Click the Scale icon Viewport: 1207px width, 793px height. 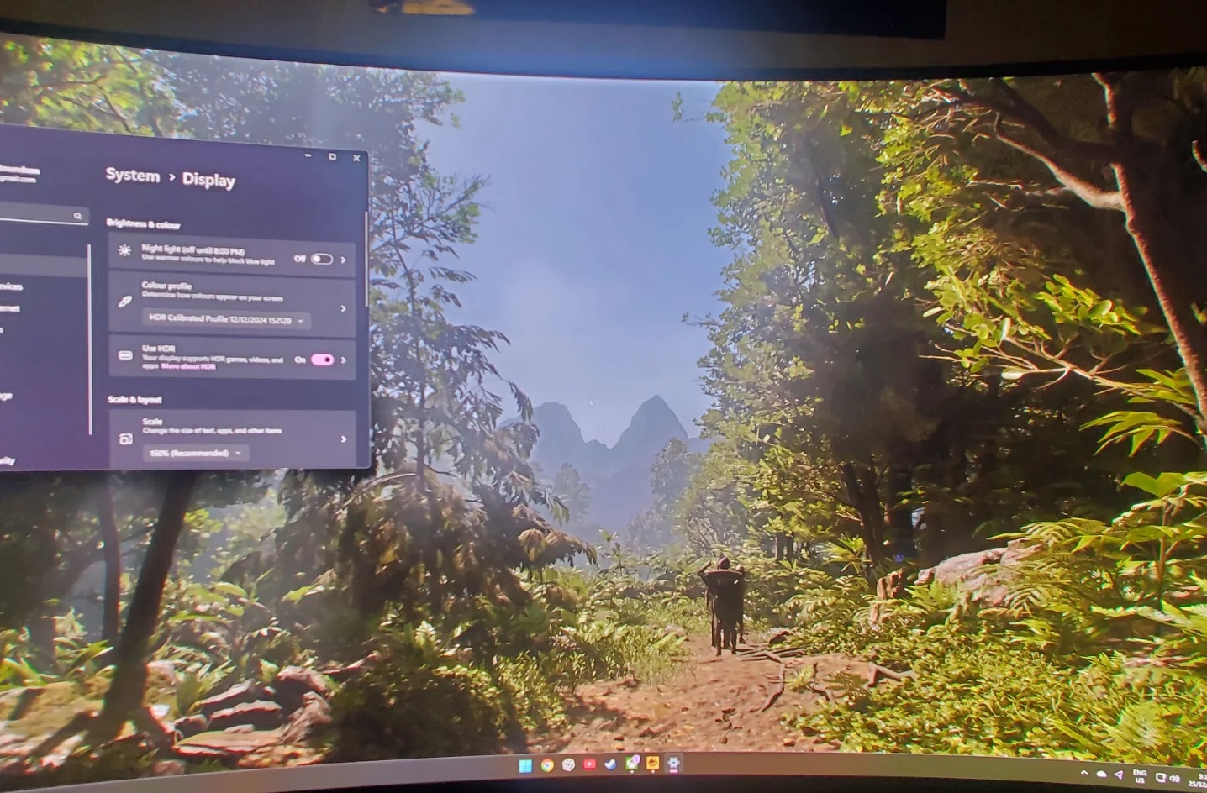[x=126, y=439]
